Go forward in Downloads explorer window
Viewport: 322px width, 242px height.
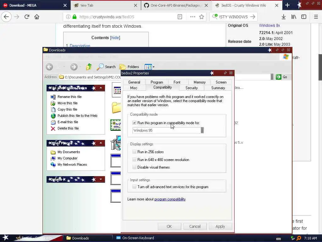coord(74,67)
